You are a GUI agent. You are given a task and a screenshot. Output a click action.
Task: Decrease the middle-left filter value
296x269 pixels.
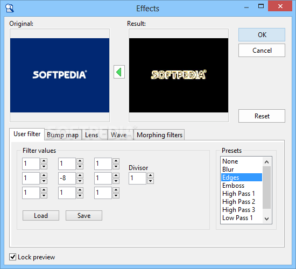44,181
